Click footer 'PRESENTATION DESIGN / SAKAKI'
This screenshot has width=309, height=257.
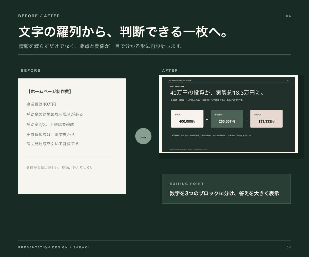tap(54, 247)
